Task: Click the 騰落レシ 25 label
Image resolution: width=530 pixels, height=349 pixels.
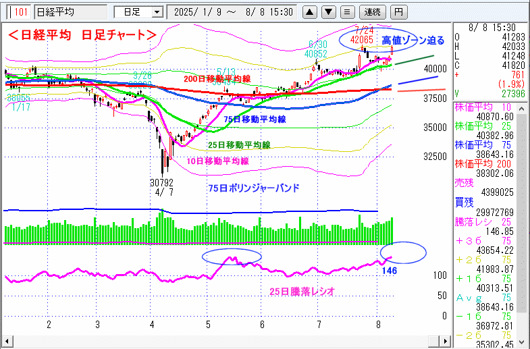Action: [x=483, y=222]
